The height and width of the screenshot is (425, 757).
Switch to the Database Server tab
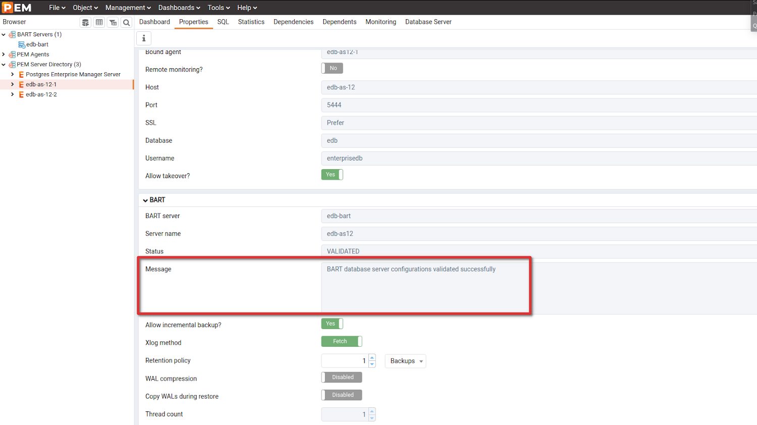click(x=428, y=22)
